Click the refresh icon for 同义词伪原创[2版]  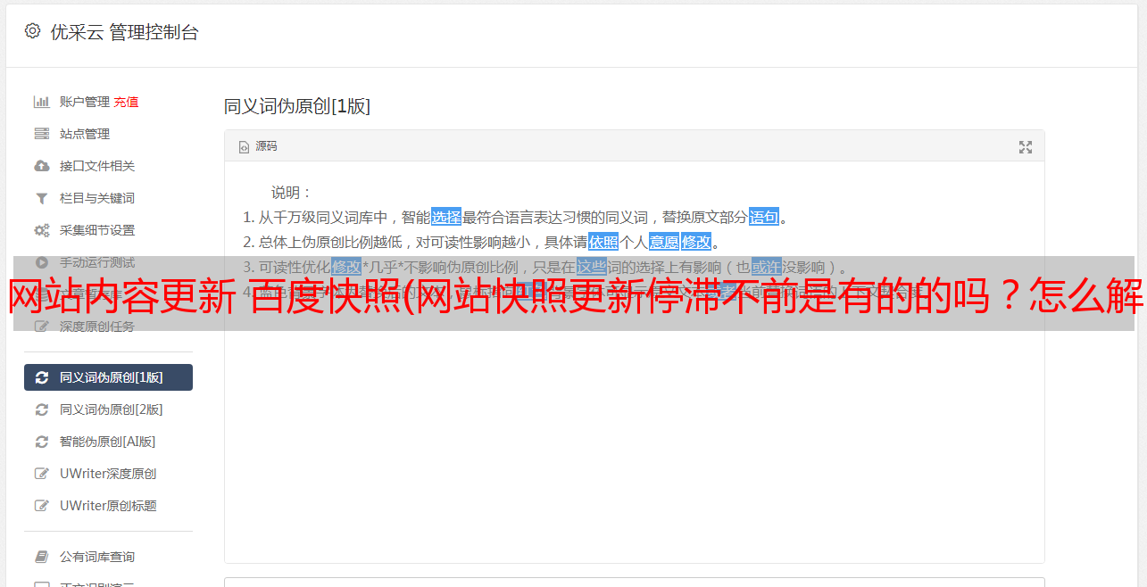[41, 409]
